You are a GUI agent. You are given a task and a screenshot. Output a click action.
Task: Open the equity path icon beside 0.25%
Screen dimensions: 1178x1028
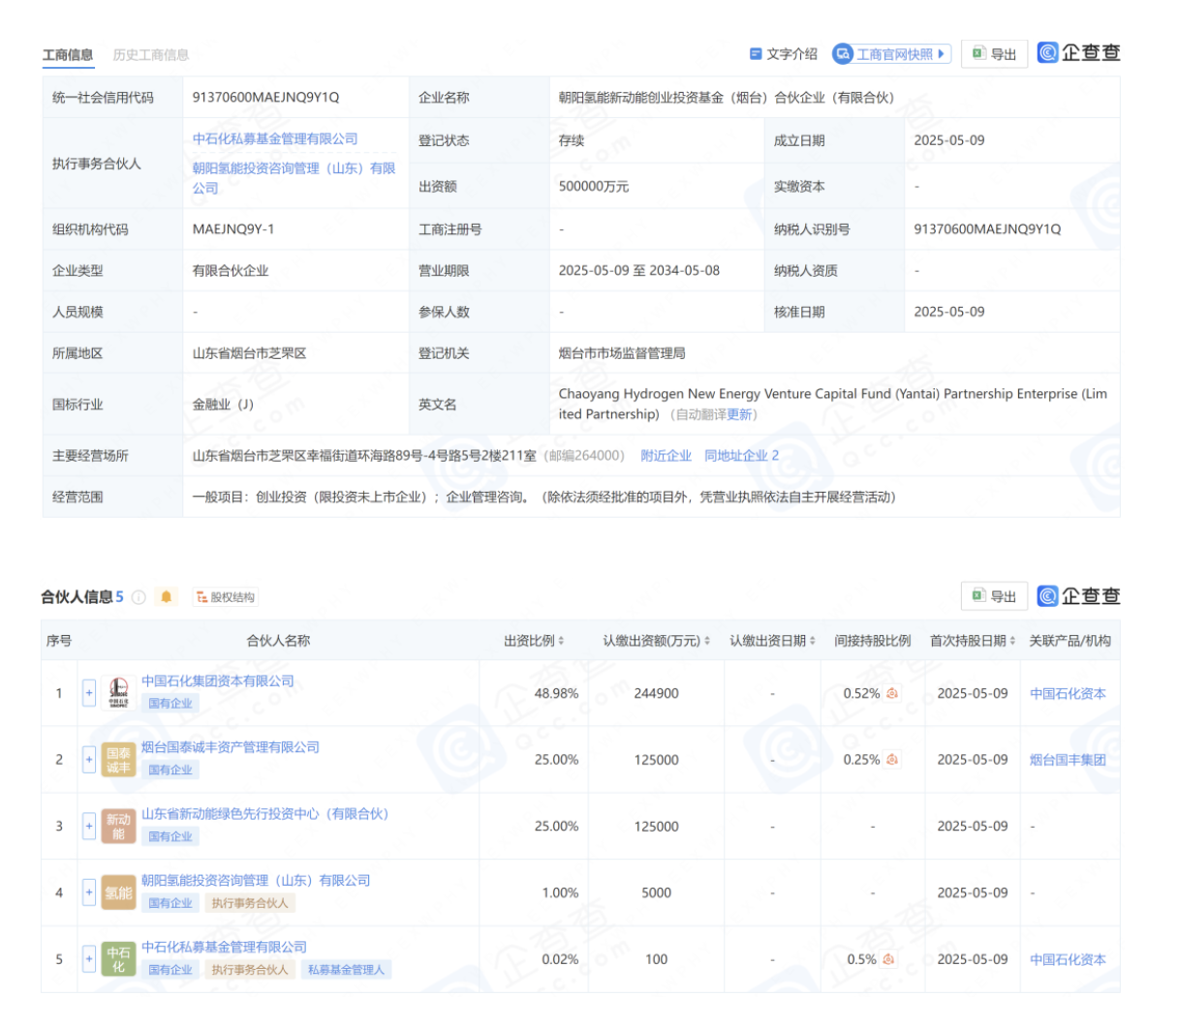click(892, 760)
